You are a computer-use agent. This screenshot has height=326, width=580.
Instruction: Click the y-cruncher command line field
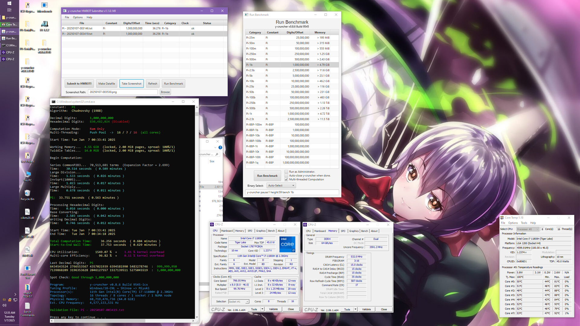point(292,192)
